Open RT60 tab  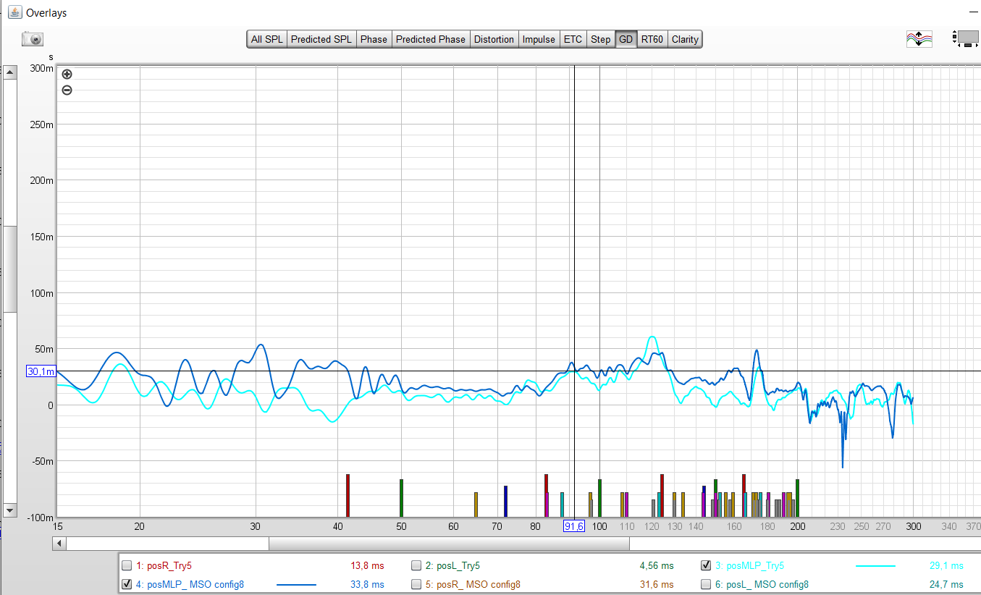click(x=652, y=39)
